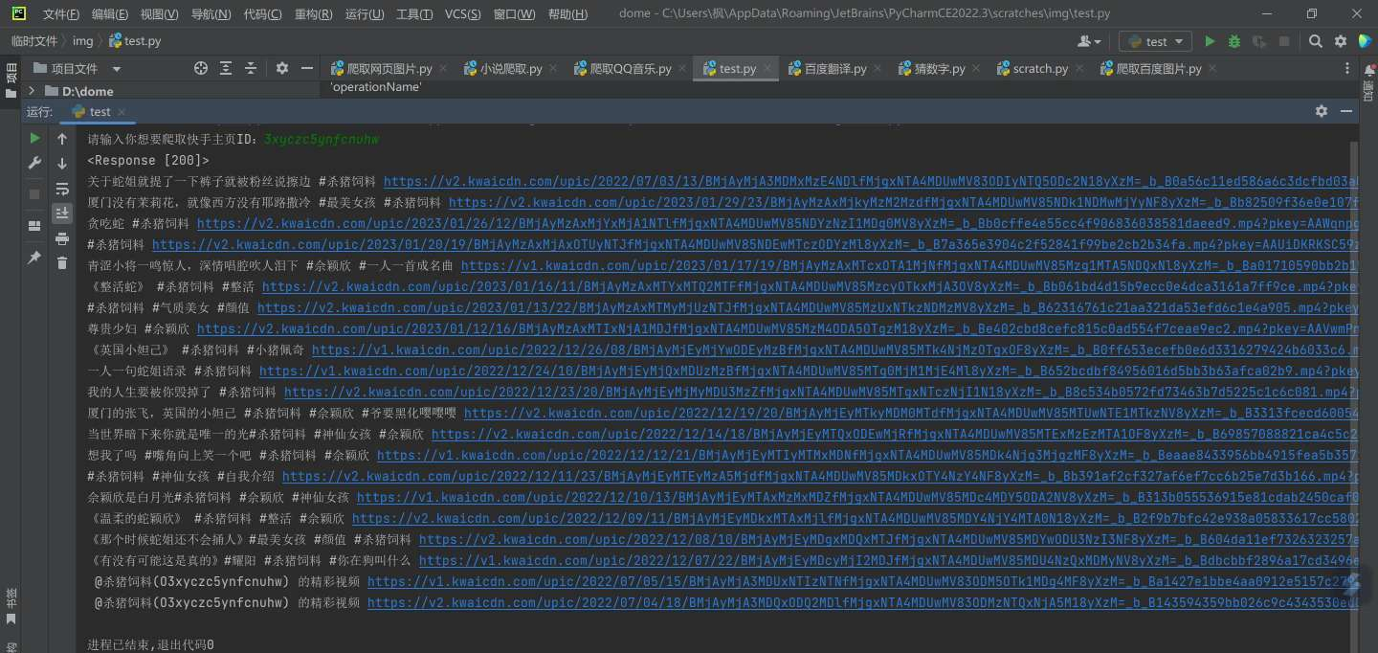1378x653 pixels.
Task: Open project panel options with its gear icon
Action: 280,68
